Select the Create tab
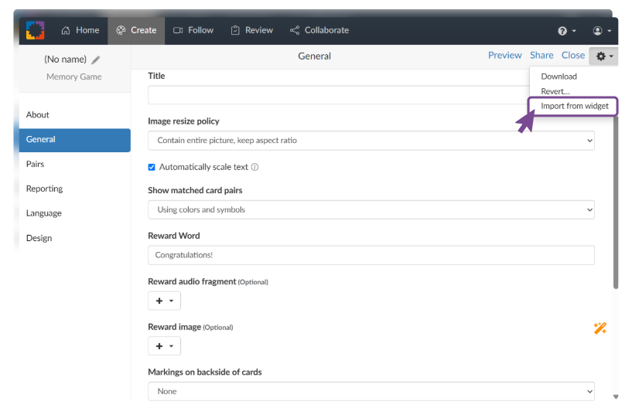This screenshot has width=632, height=408. click(136, 30)
